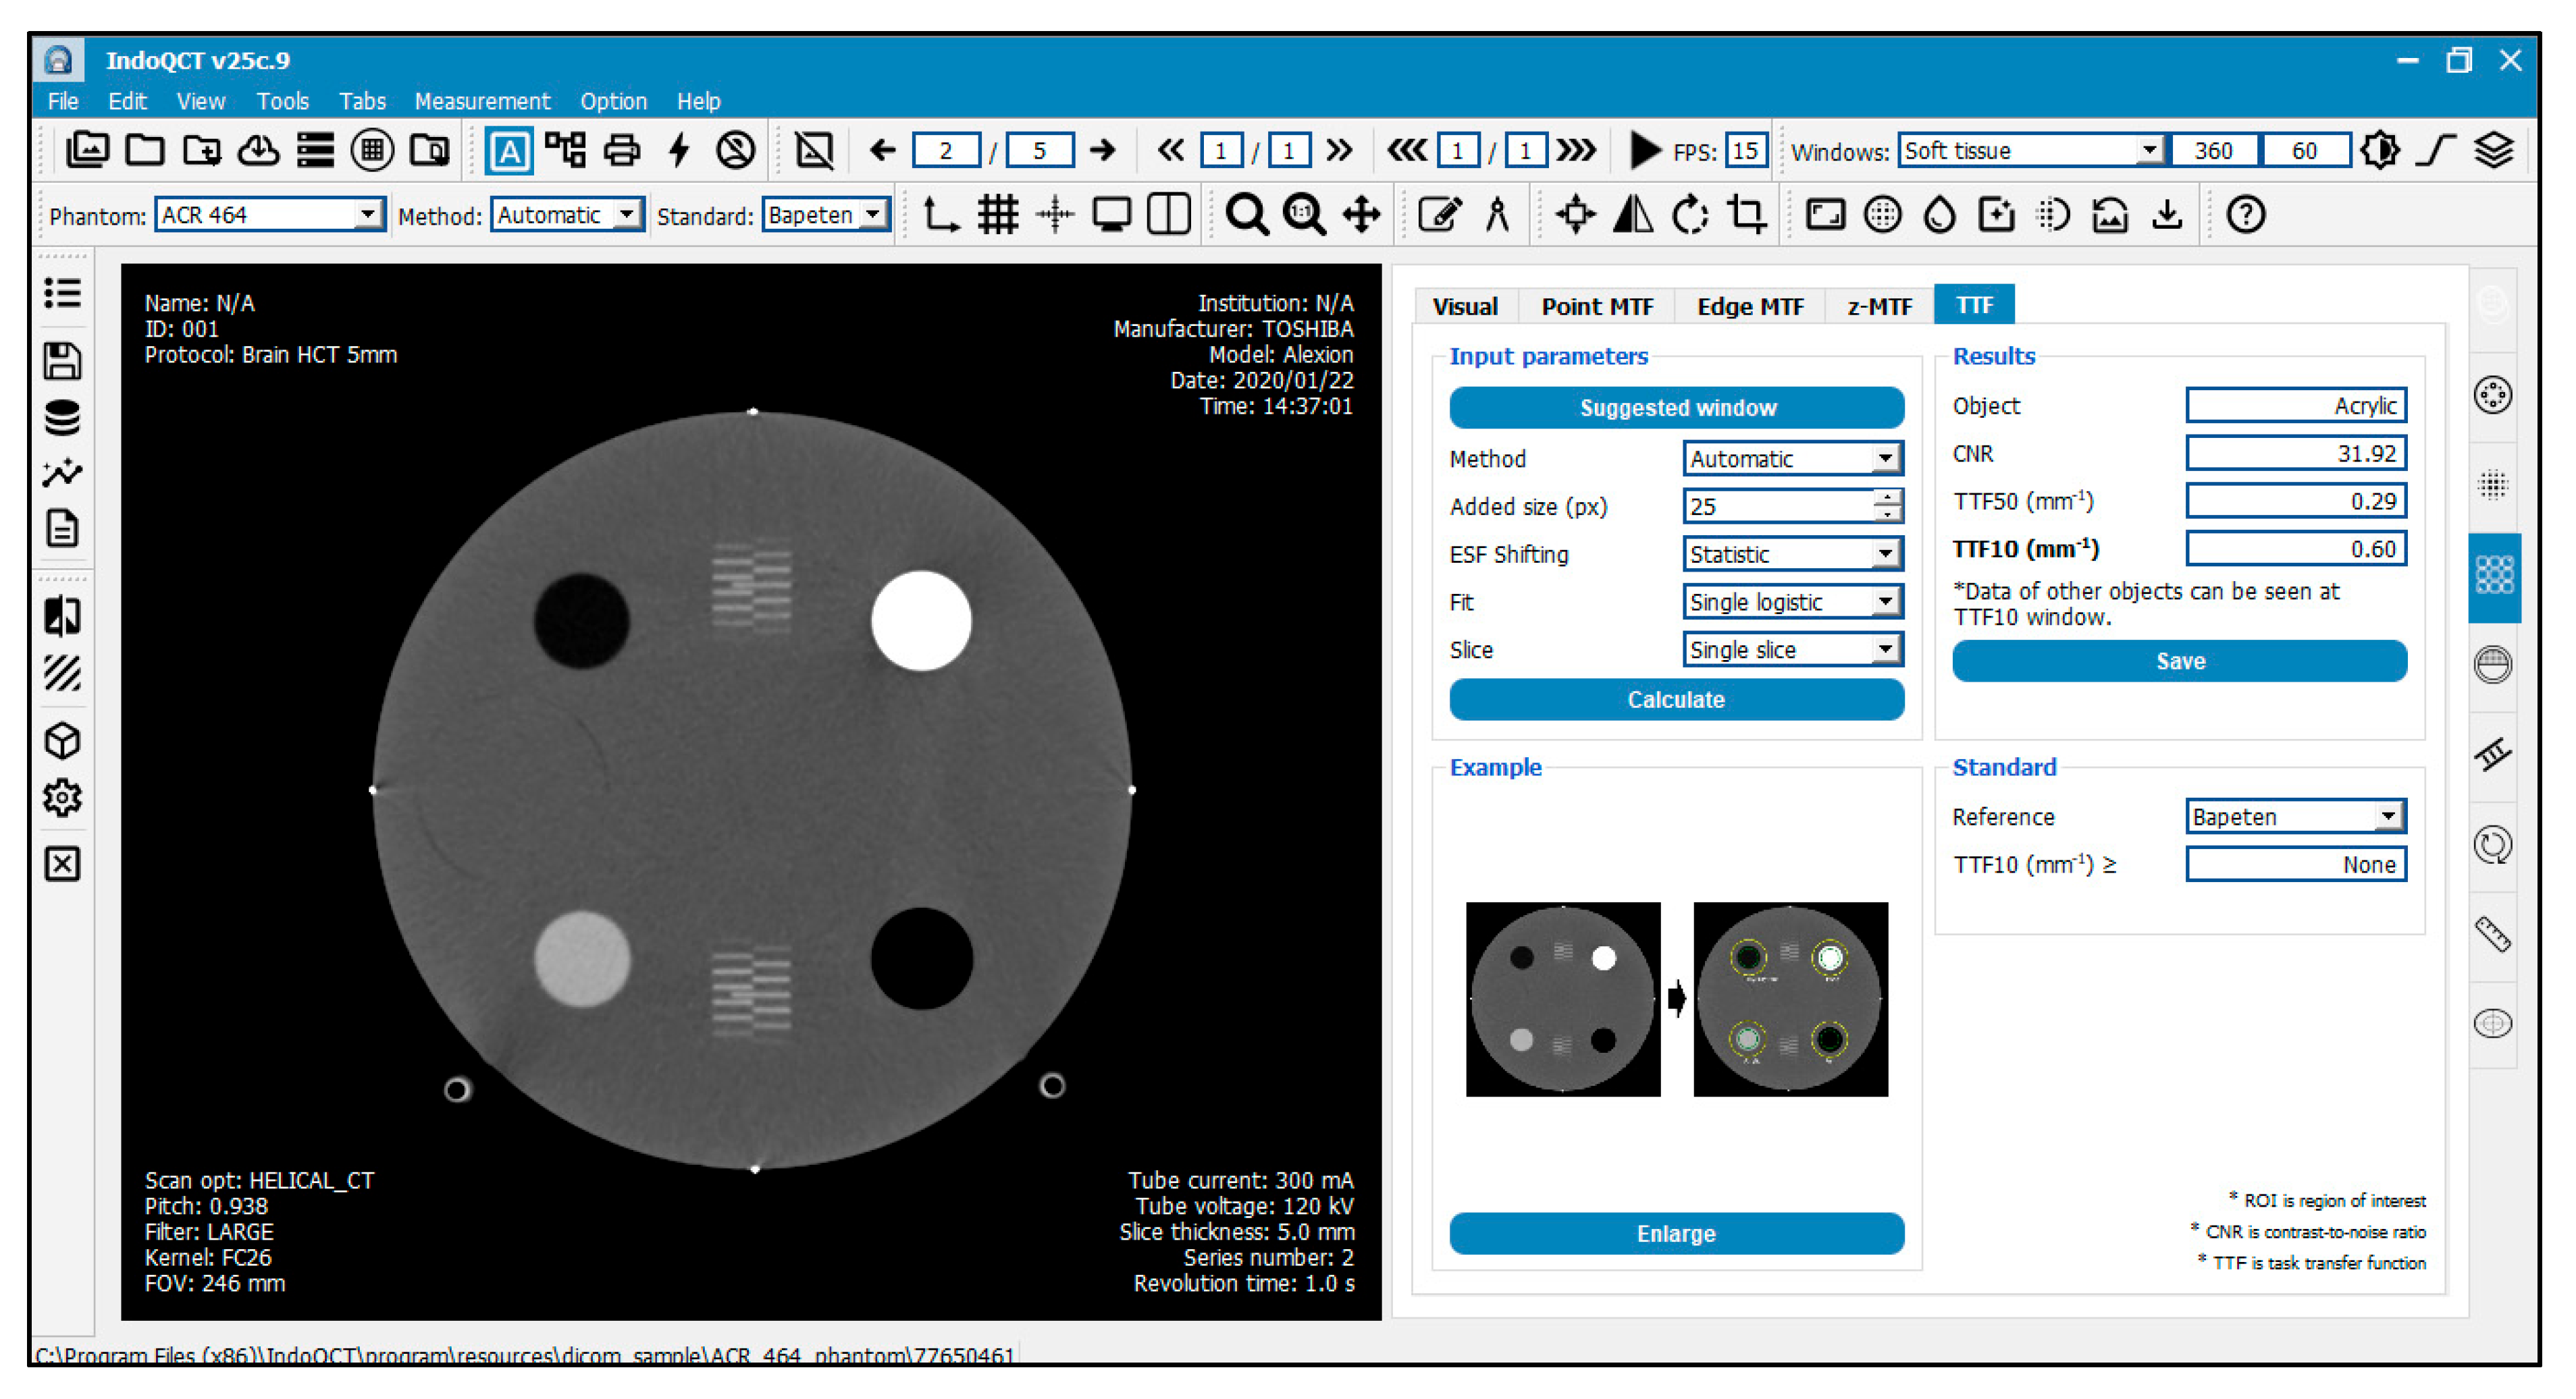Click the 3D cube icon in the left sidebar
The image size is (2576, 1399).
click(62, 740)
